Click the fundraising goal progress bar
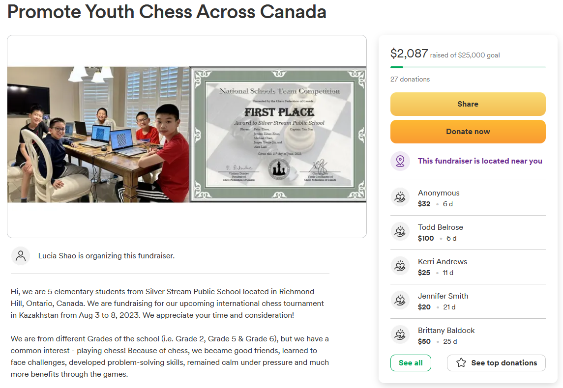This screenshot has width=563, height=388. (x=468, y=67)
